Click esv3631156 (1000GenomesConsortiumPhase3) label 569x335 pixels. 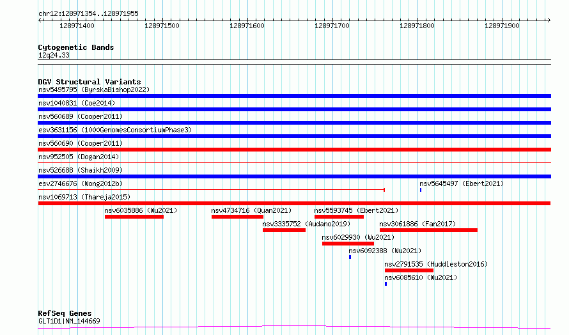[x=115, y=130]
